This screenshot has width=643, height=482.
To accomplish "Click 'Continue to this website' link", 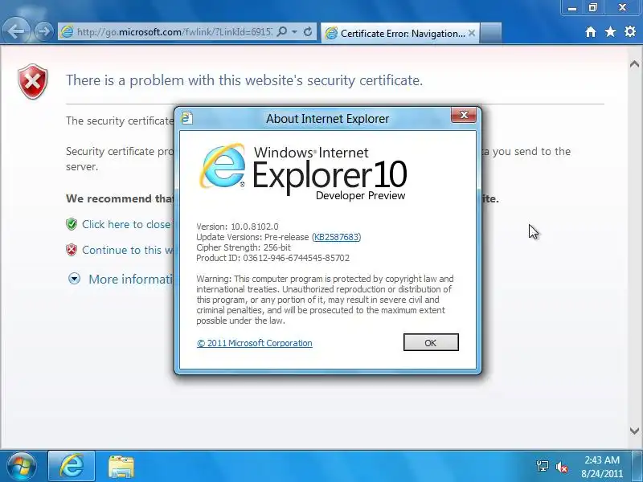I will point(128,250).
